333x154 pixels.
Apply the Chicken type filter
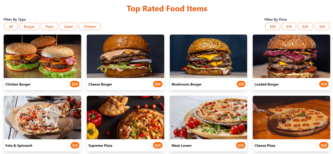[x=90, y=27]
